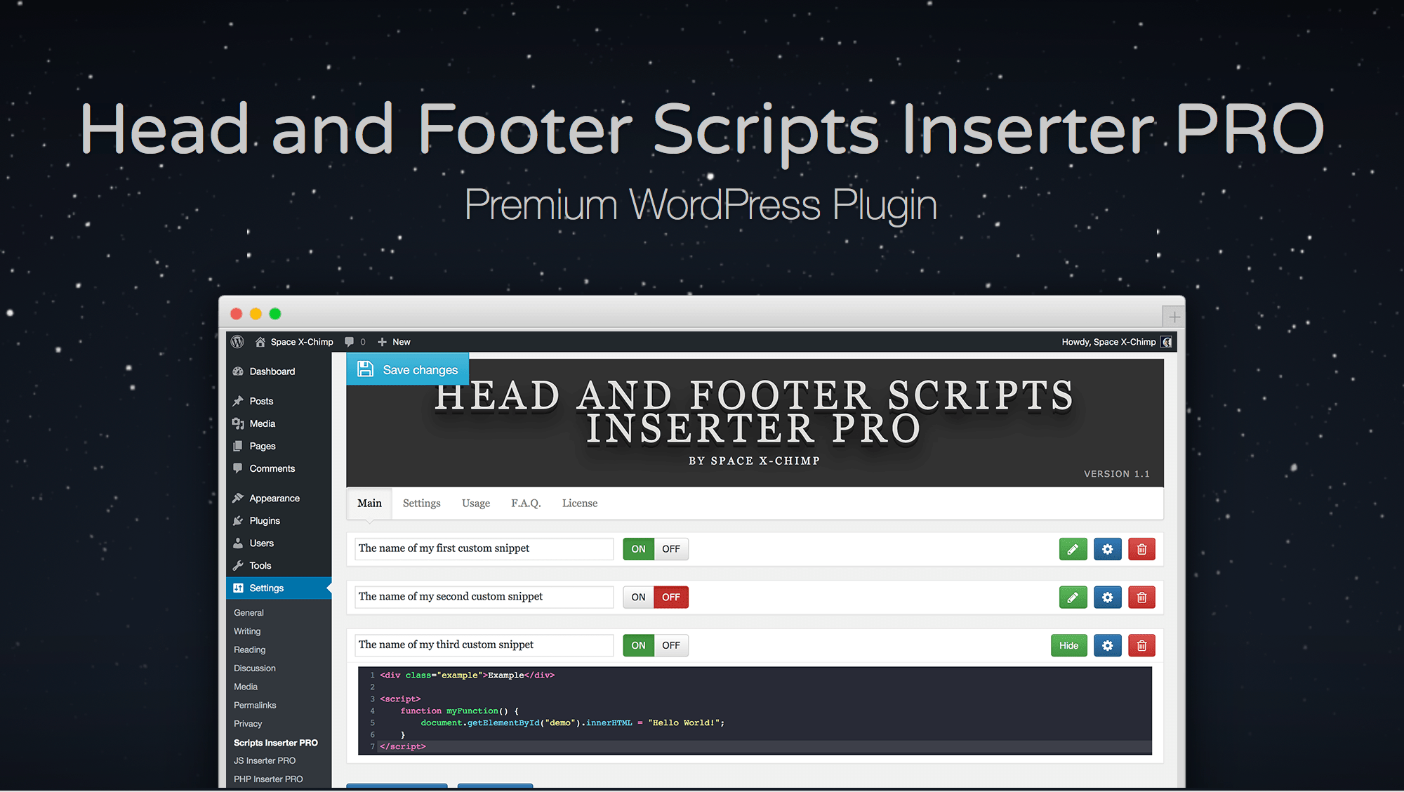The height and width of the screenshot is (792, 1404).
Task: Click the WordPress logo in admin bar
Action: (237, 342)
